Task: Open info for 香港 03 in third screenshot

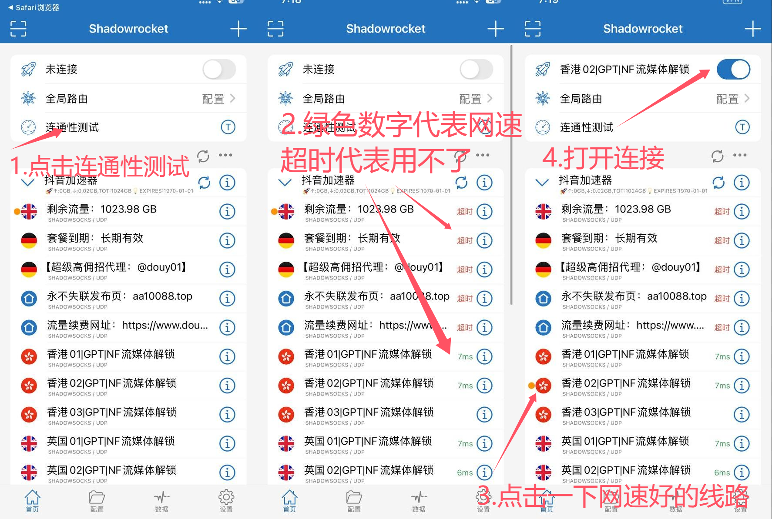Action: click(x=742, y=415)
